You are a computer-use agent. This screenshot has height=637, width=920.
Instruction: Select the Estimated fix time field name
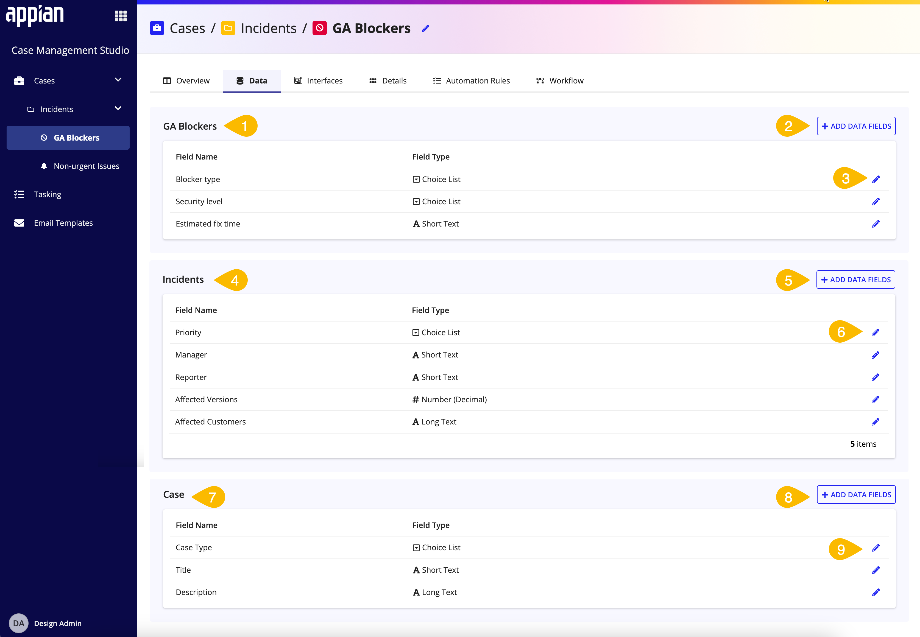pos(208,224)
